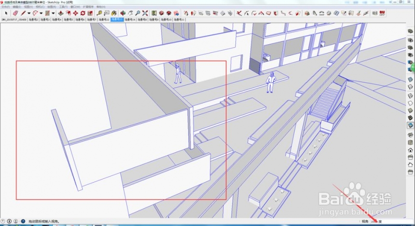Select the arrow Select tool
415x226 pixels.
point(6,13)
